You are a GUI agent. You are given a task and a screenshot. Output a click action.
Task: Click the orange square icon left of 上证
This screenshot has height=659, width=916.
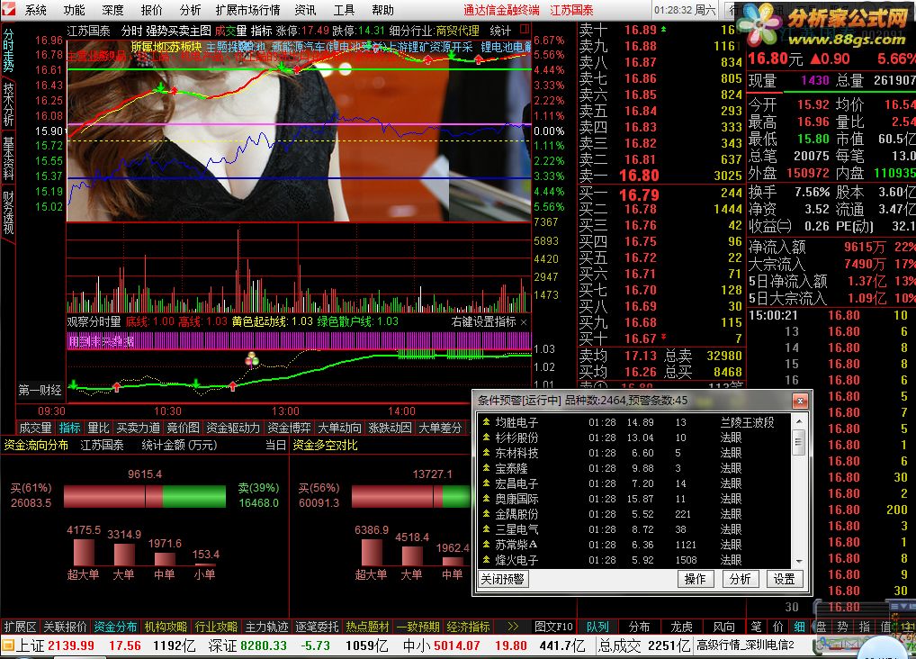coord(7,645)
